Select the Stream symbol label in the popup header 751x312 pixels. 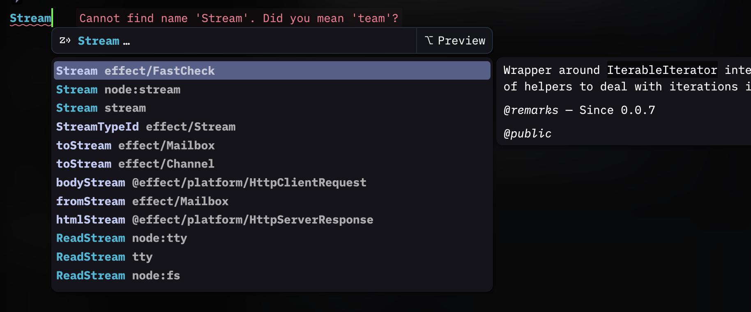pyautogui.click(x=98, y=40)
